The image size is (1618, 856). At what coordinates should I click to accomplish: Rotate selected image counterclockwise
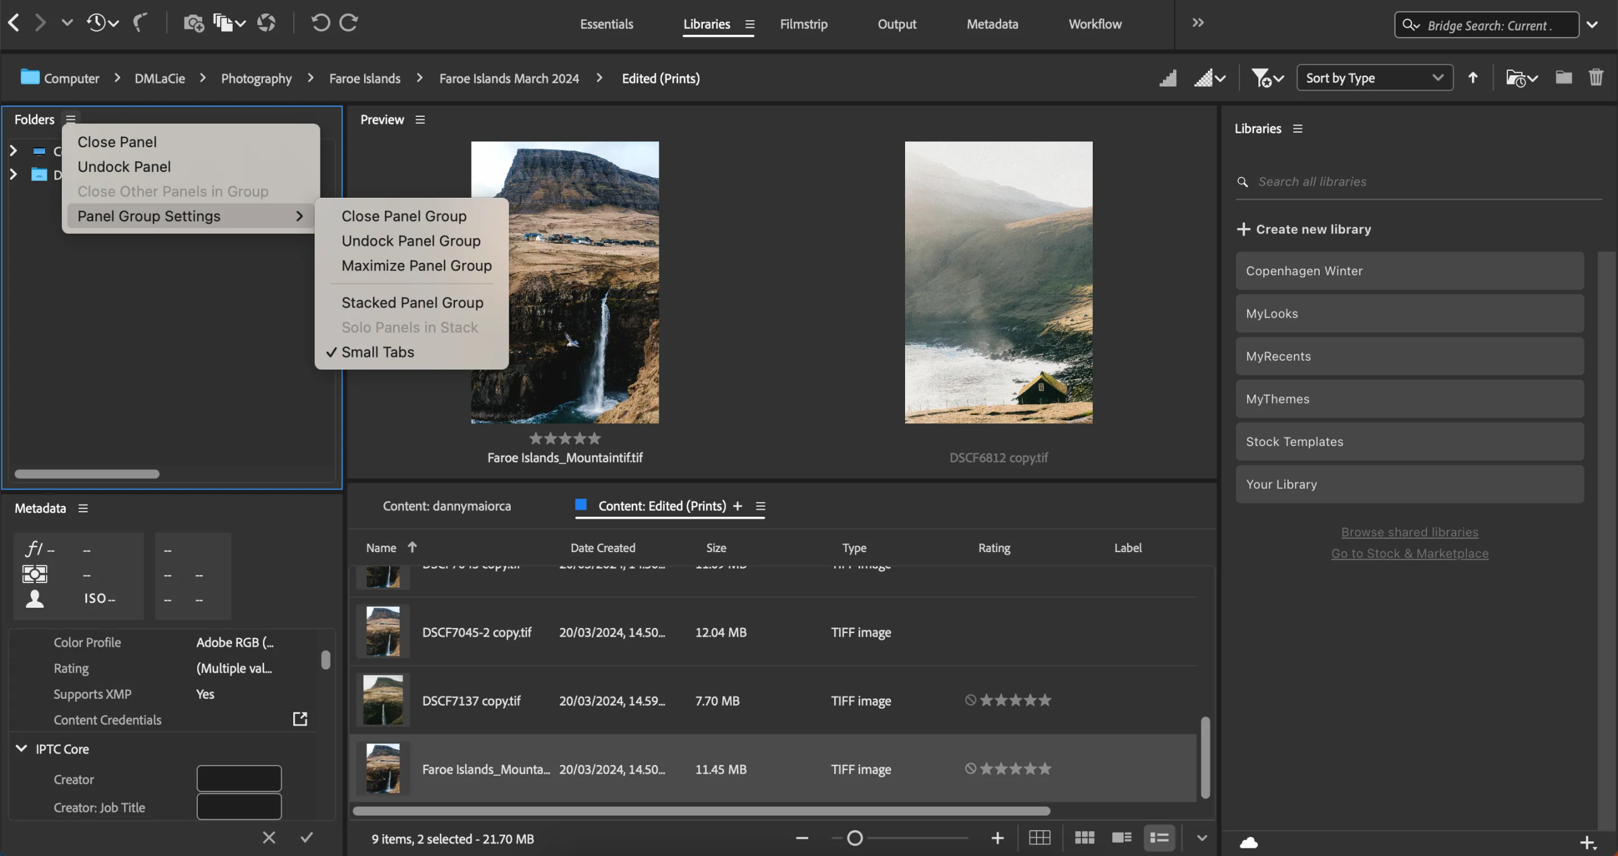[320, 23]
